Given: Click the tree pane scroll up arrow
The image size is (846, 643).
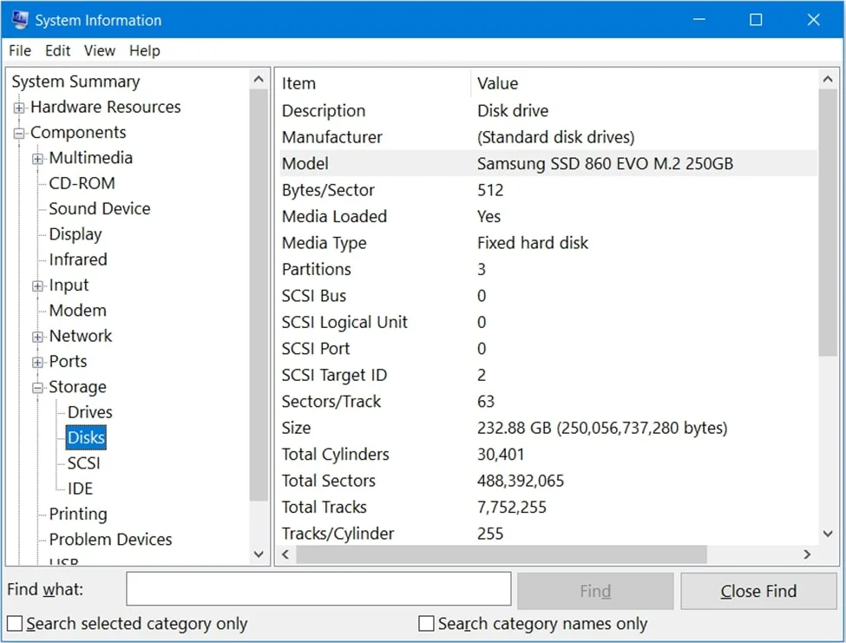Looking at the screenshot, I should 259,80.
